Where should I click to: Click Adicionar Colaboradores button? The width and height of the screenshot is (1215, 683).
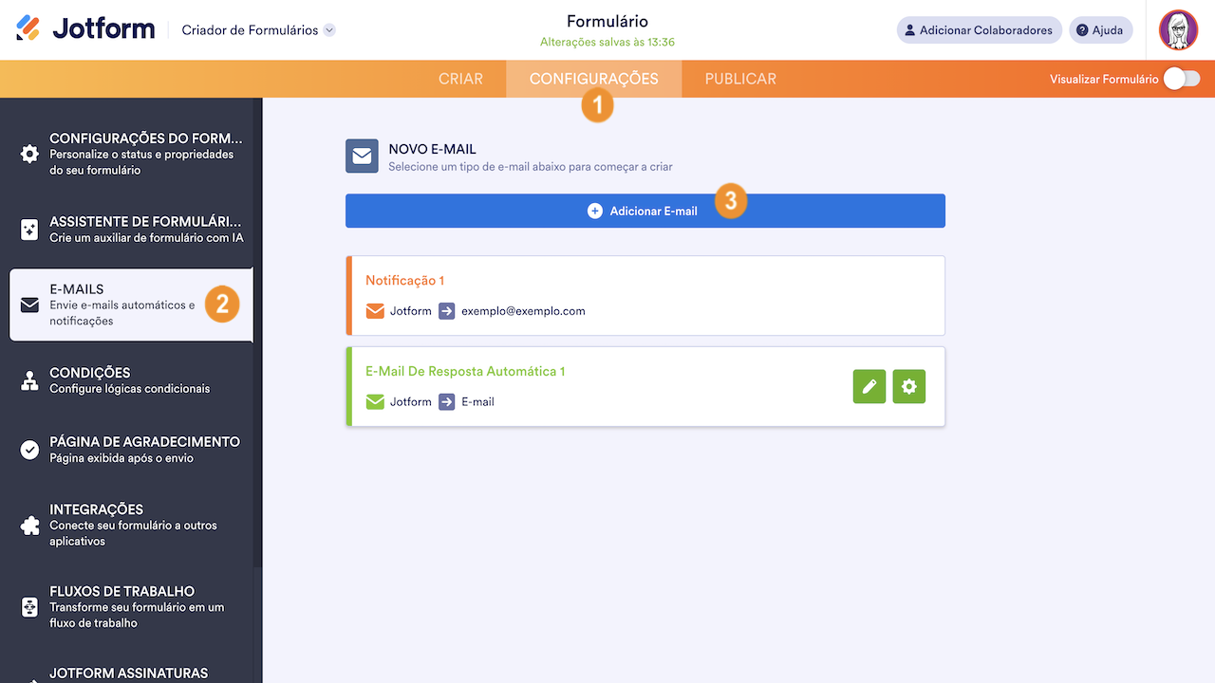click(978, 30)
